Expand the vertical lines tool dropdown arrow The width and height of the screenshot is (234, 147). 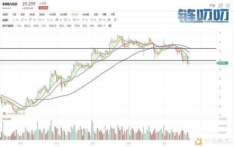click(x=78, y=20)
